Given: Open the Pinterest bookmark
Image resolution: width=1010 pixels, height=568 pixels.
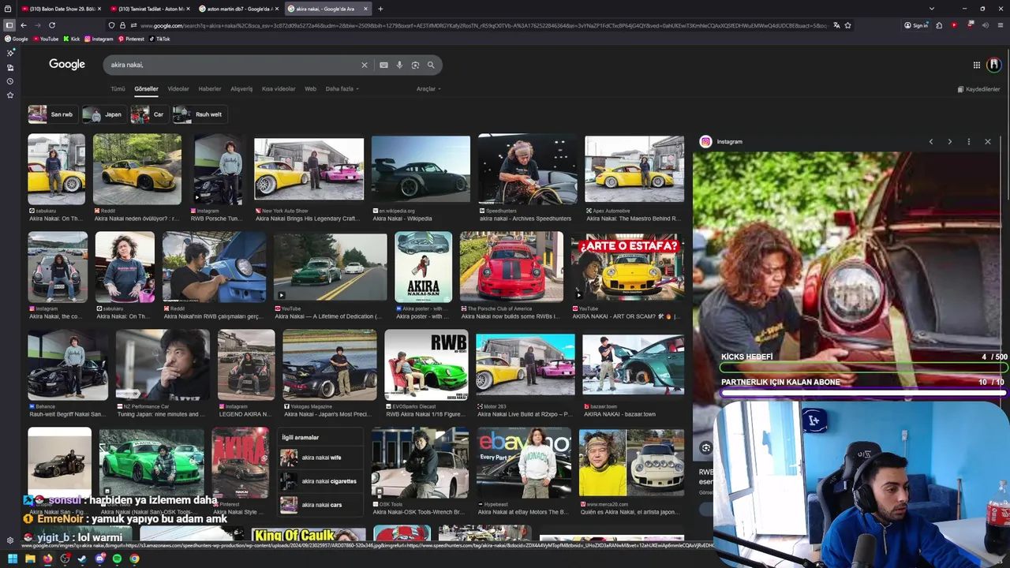Looking at the screenshot, I should [131, 39].
